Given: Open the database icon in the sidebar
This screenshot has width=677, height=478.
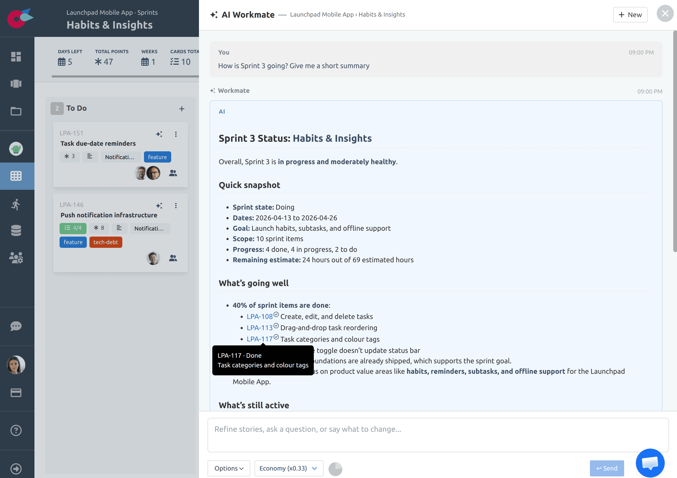Looking at the screenshot, I should pyautogui.click(x=16, y=230).
